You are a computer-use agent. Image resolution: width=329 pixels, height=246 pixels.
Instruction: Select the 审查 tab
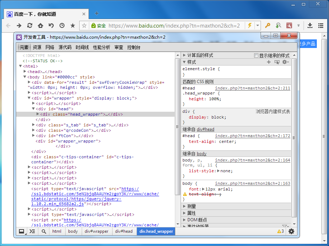[119, 47]
